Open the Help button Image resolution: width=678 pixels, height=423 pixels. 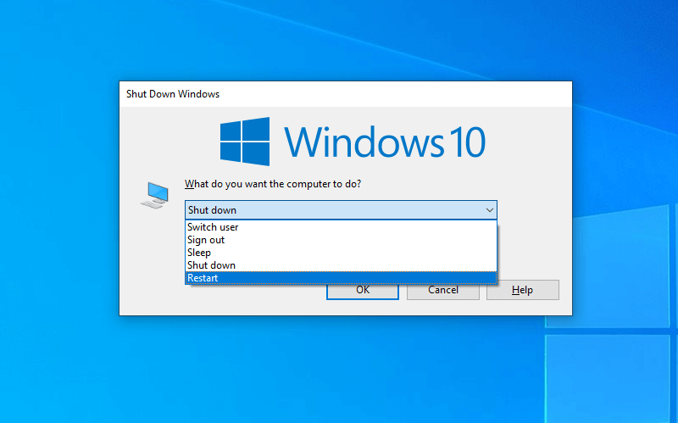coord(522,290)
